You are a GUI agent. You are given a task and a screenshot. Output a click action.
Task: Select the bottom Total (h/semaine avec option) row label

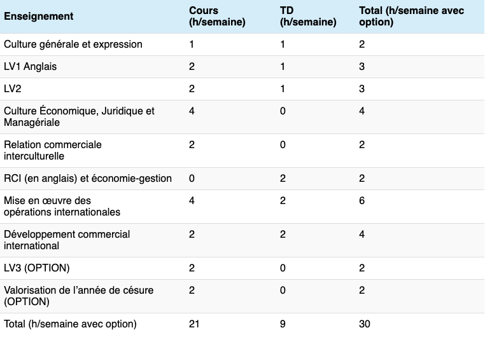click(x=70, y=324)
